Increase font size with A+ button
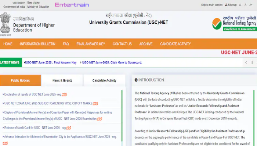 [251, 5]
